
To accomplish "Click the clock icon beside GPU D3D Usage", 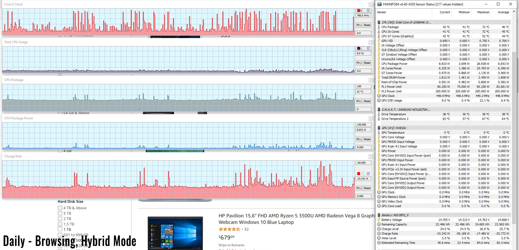I will point(379,100).
